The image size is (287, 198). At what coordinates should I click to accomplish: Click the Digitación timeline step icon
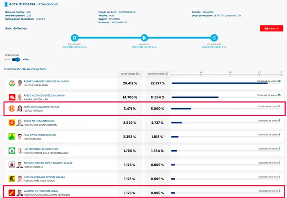click(x=144, y=38)
